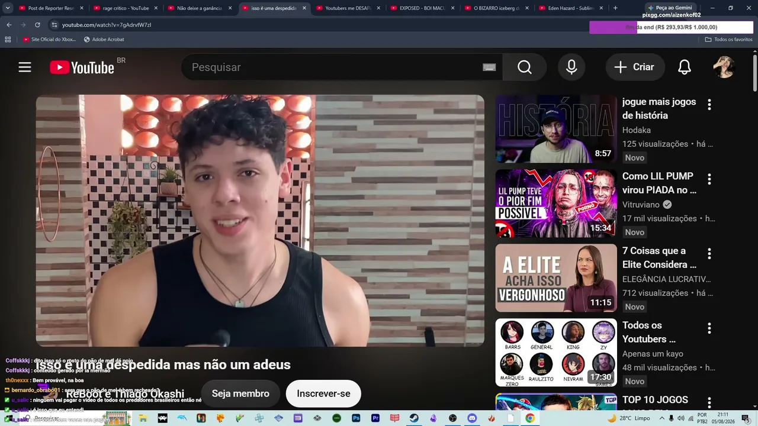Viewport: 758px width, 426px height.
Task: Open the 'HISTÓRIA' 8:57 video thumbnail
Action: [556, 129]
